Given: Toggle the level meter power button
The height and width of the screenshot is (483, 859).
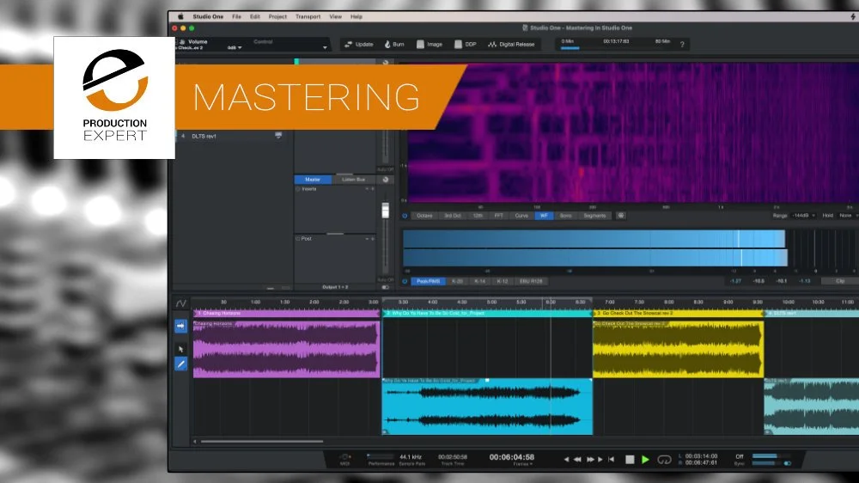Looking at the screenshot, I should (405, 281).
